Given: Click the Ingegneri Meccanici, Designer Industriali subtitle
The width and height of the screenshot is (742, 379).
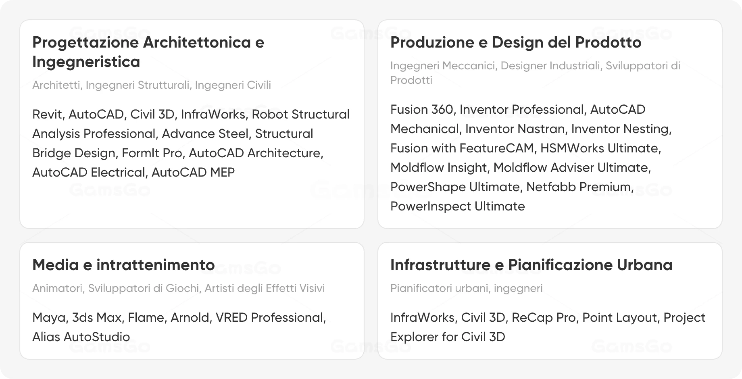Looking at the screenshot, I should point(535,73).
